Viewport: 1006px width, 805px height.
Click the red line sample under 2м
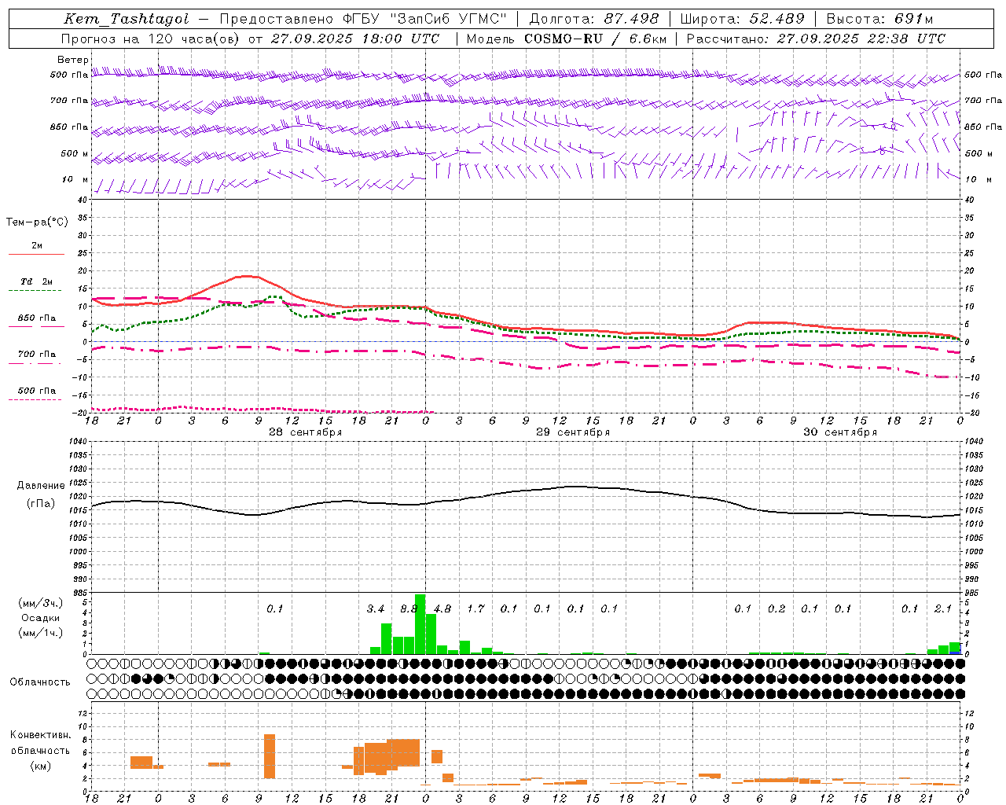pyautogui.click(x=36, y=255)
